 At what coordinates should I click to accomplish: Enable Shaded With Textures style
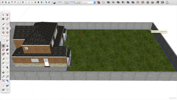coord(38,2)
